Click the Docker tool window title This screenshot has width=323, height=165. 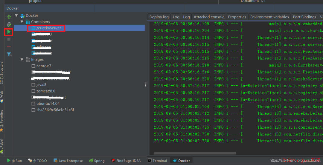[x=13, y=8]
